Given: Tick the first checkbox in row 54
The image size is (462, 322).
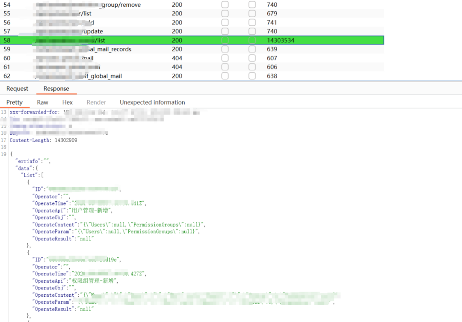Looking at the screenshot, I should point(225,5).
